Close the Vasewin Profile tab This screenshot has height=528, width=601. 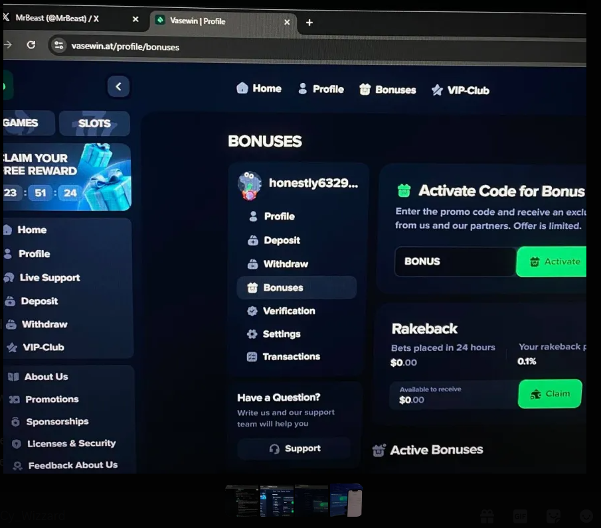(x=287, y=22)
